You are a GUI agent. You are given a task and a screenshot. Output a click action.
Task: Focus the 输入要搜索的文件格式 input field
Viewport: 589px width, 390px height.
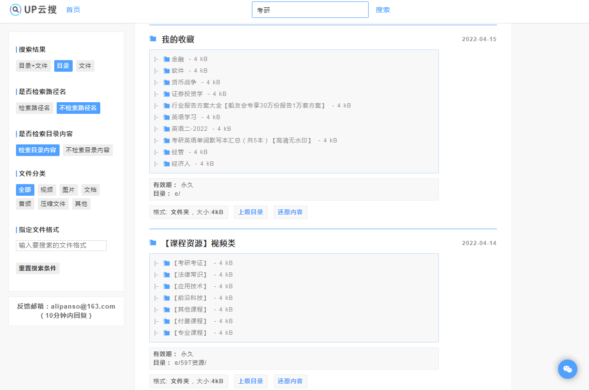pos(61,246)
